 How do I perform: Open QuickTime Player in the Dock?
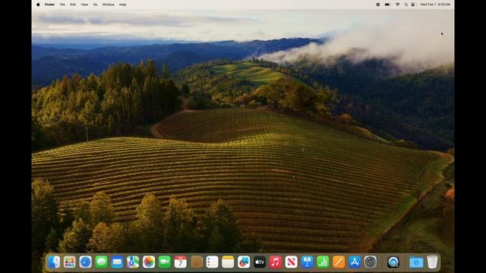pyautogui.click(x=393, y=262)
